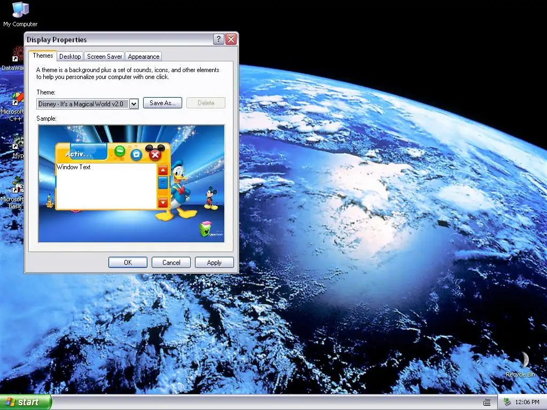This screenshot has height=410, width=547.
Task: Click the 12:06 PM system clock
Action: [x=527, y=403]
